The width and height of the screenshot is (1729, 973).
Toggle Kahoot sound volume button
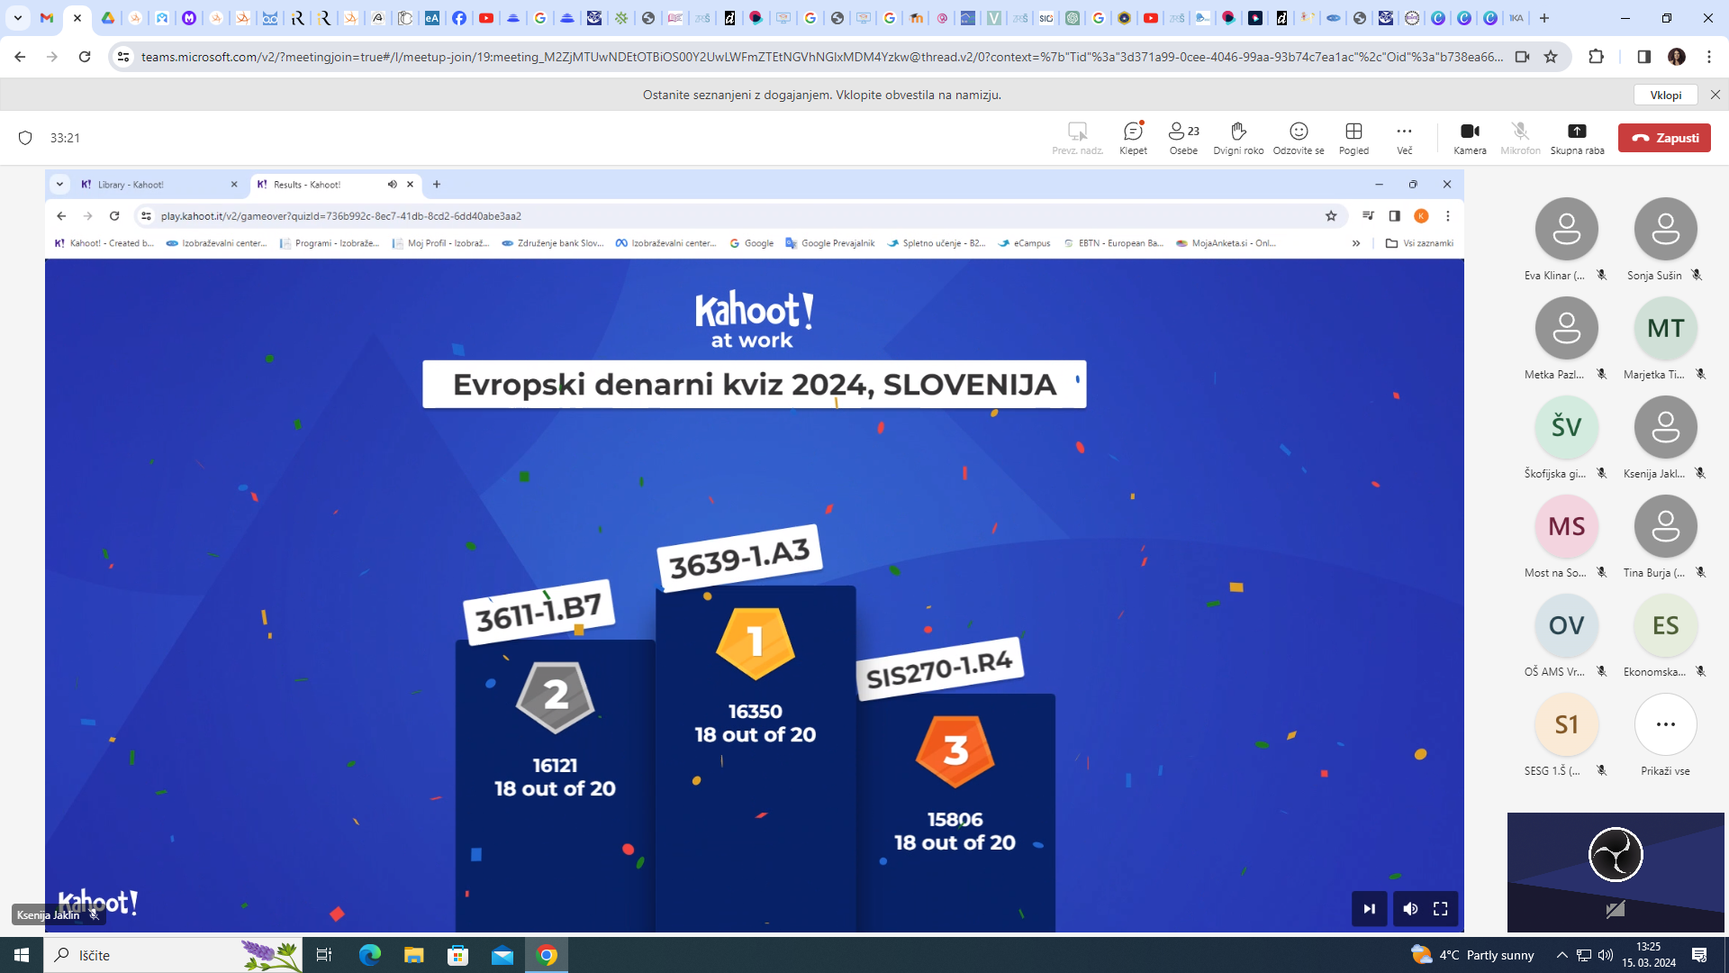tap(1410, 908)
